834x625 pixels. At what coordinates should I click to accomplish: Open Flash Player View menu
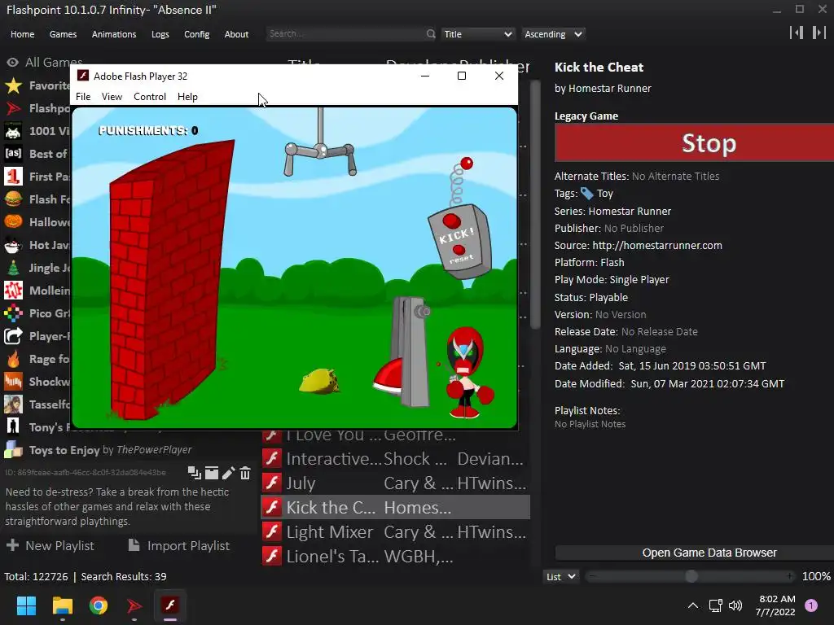click(x=112, y=97)
